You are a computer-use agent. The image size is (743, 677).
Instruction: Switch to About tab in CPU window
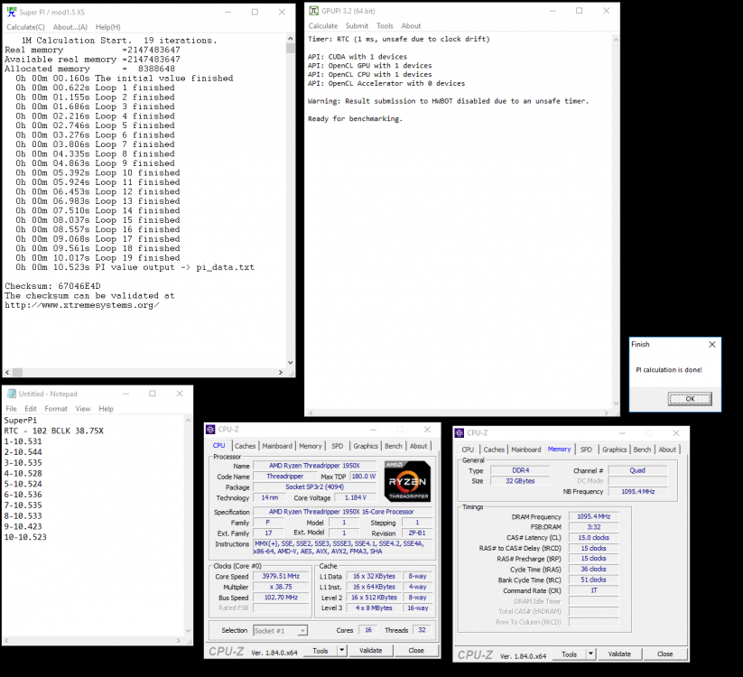[x=418, y=446]
